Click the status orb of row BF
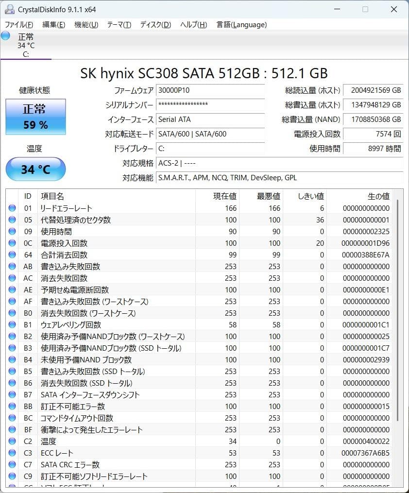The image size is (409, 493). pos(12,429)
